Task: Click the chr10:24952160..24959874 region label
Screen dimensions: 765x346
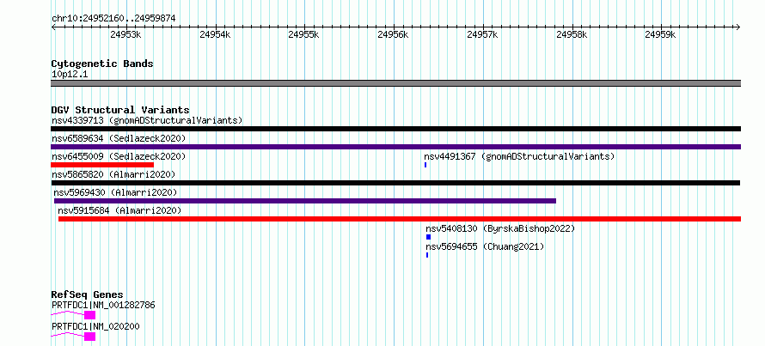Action: coord(113,19)
